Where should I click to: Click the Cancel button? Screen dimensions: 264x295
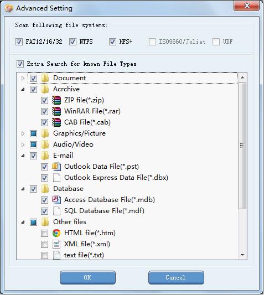point(176,278)
